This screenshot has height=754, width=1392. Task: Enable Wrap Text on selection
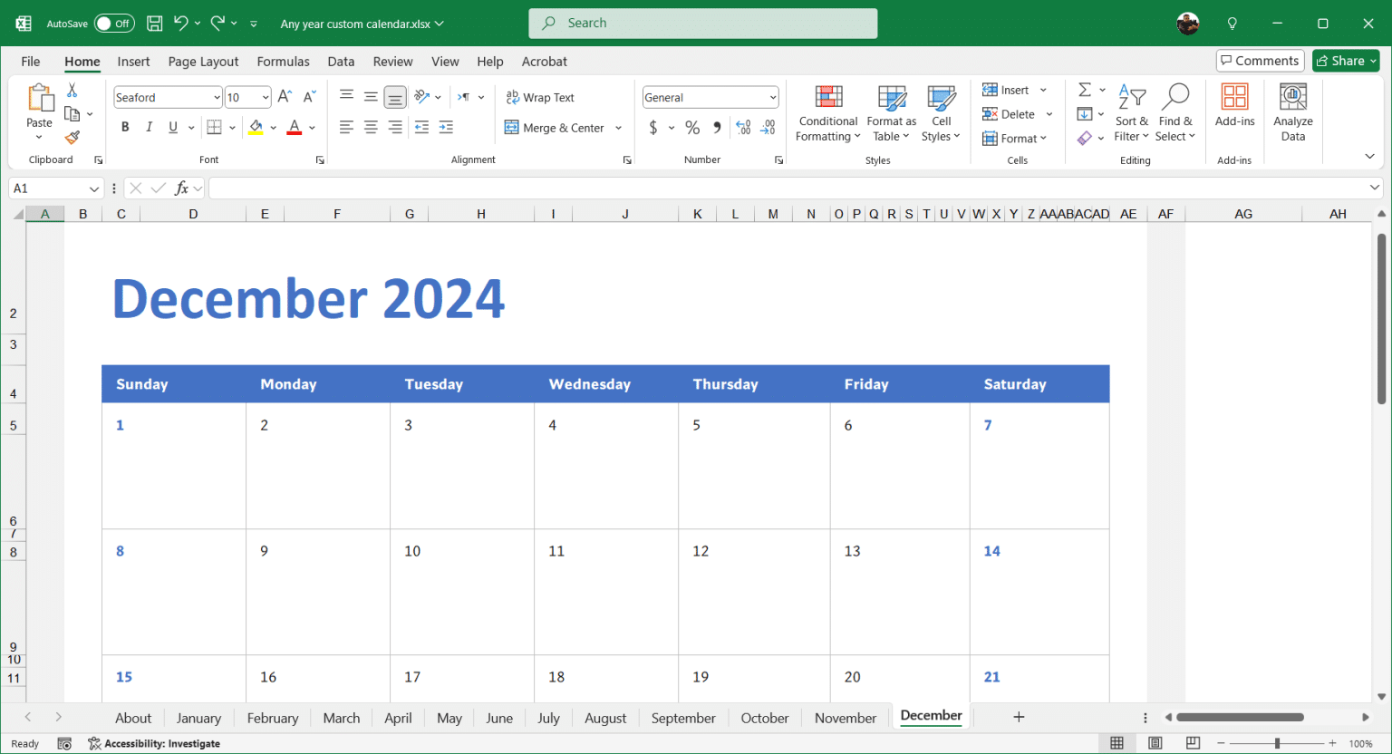click(x=541, y=97)
